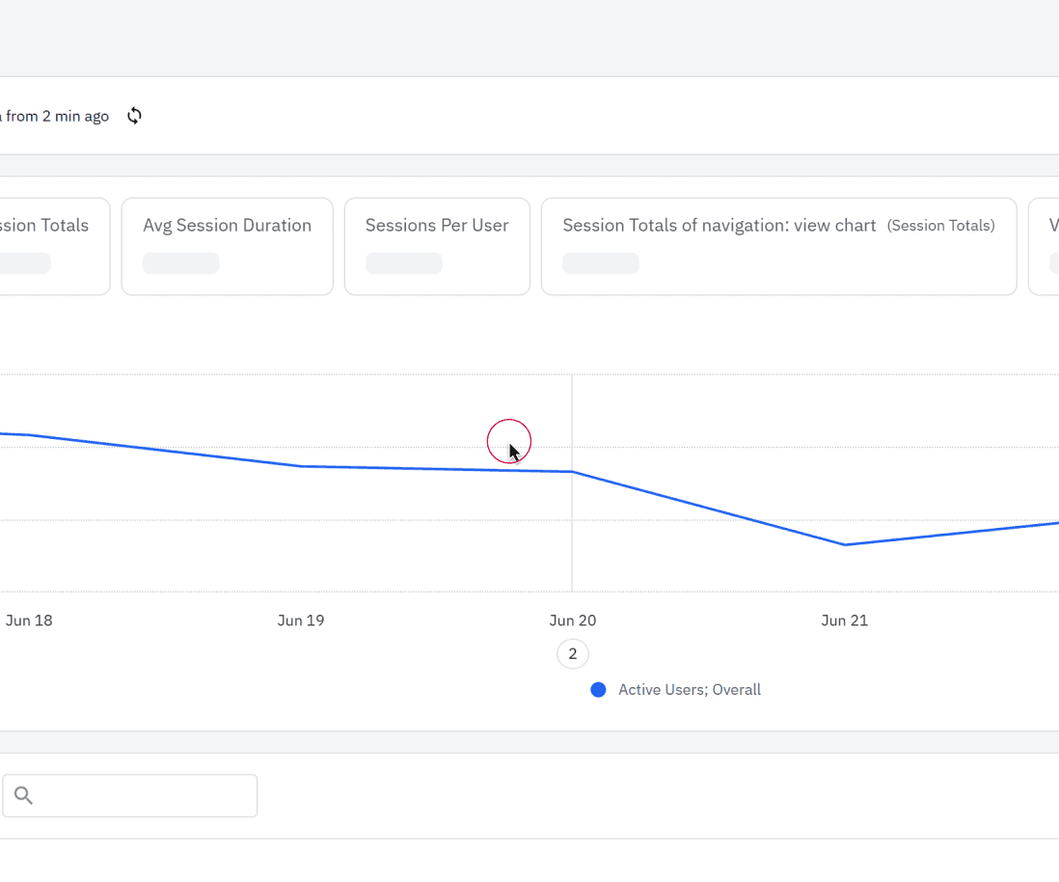The height and width of the screenshot is (882, 1059).
Task: Click the "from 2 min ago" timestamp text
Action: 57,116
